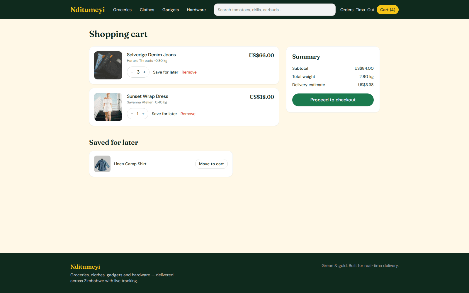469x293 pixels.
Task: Select the Harare Threads seller text
Action: click(140, 61)
